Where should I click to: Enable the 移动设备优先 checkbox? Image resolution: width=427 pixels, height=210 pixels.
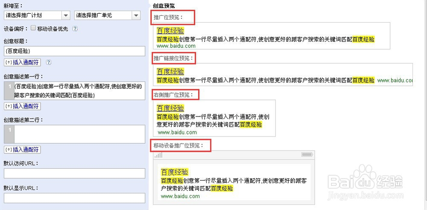point(33,28)
